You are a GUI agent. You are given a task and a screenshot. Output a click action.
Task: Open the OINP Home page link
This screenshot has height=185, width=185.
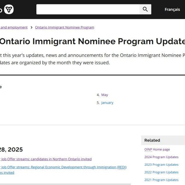[157, 150]
